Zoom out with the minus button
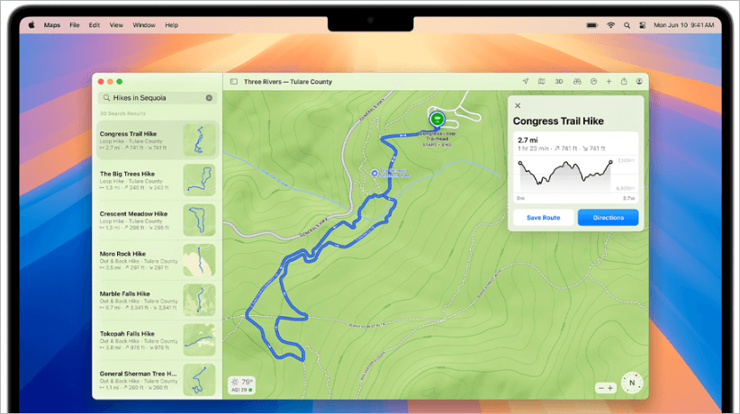Screen dimensions: 740x414 click(600, 388)
